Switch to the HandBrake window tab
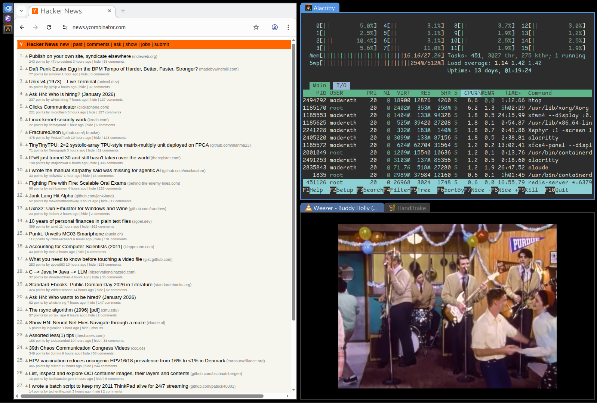This screenshot has width=597, height=403. click(407, 208)
